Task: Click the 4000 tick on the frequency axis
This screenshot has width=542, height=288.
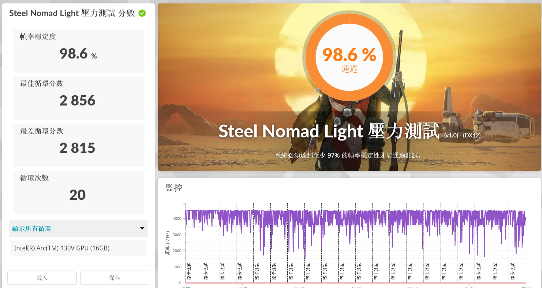Action: pos(177,219)
